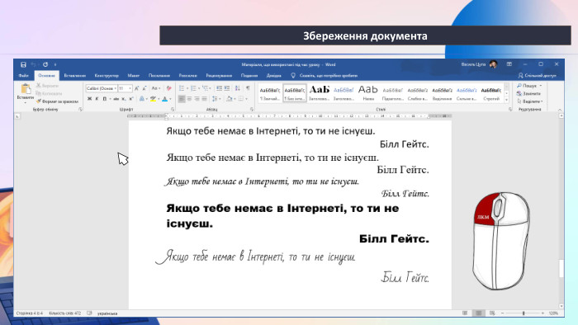578x325 pixels.
Task: Switch to the Макет tab
Action: coord(134,75)
